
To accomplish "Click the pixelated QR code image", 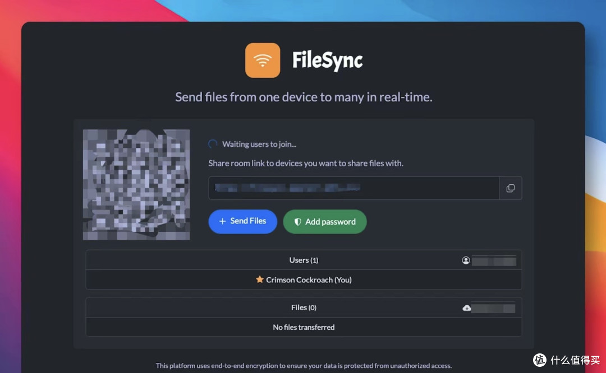I will (x=136, y=185).
